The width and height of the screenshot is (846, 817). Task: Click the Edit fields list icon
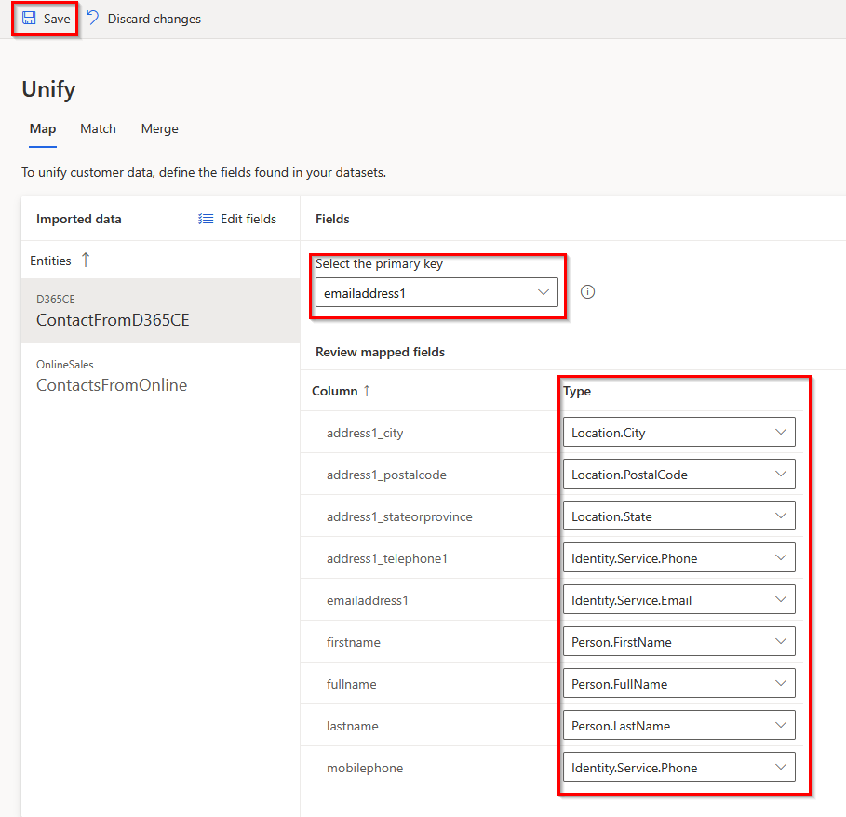(x=206, y=219)
